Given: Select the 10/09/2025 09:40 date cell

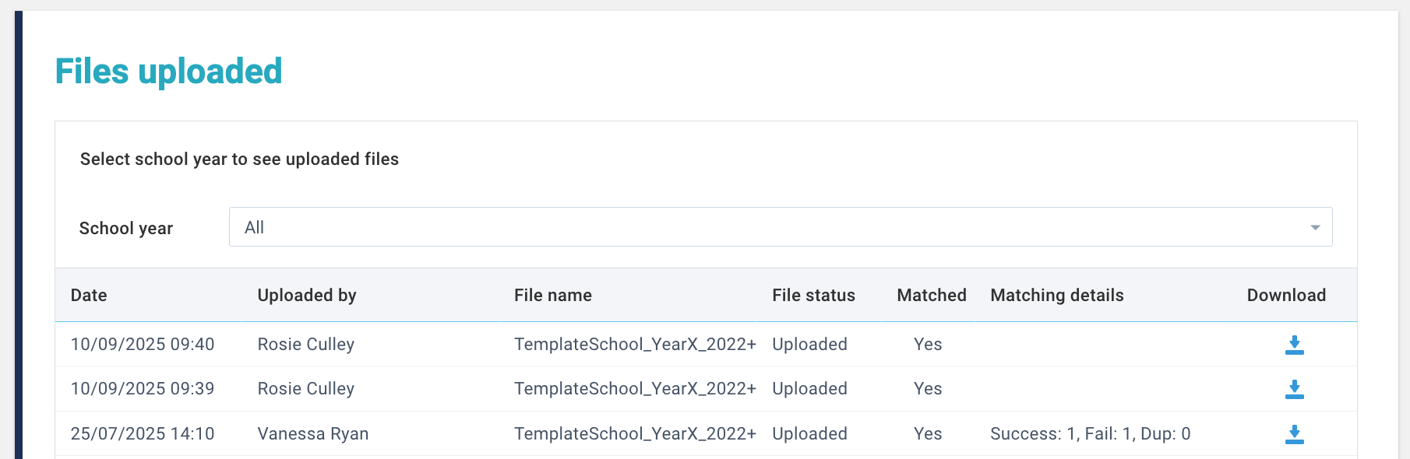Looking at the screenshot, I should point(143,345).
